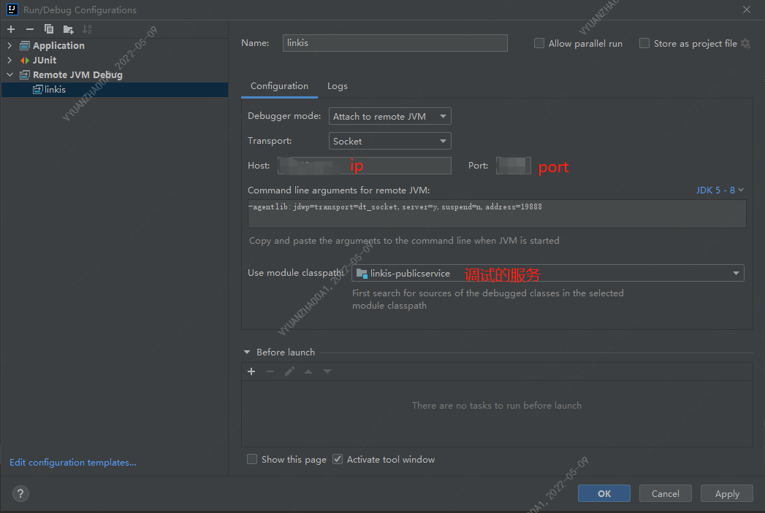Add a Before launch task
The height and width of the screenshot is (513, 765).
click(x=251, y=371)
